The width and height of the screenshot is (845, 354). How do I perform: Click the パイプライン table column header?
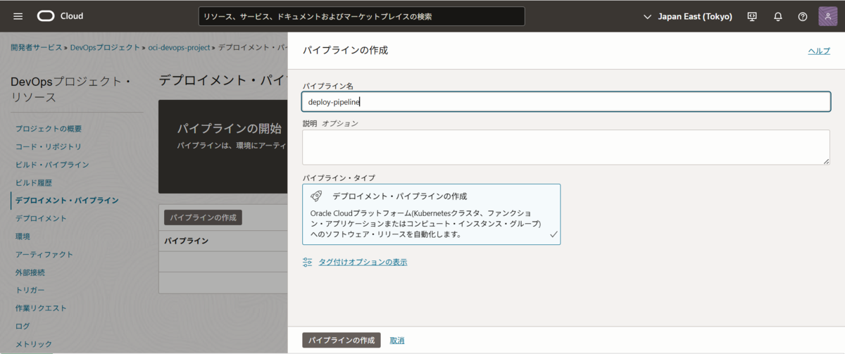pos(186,241)
